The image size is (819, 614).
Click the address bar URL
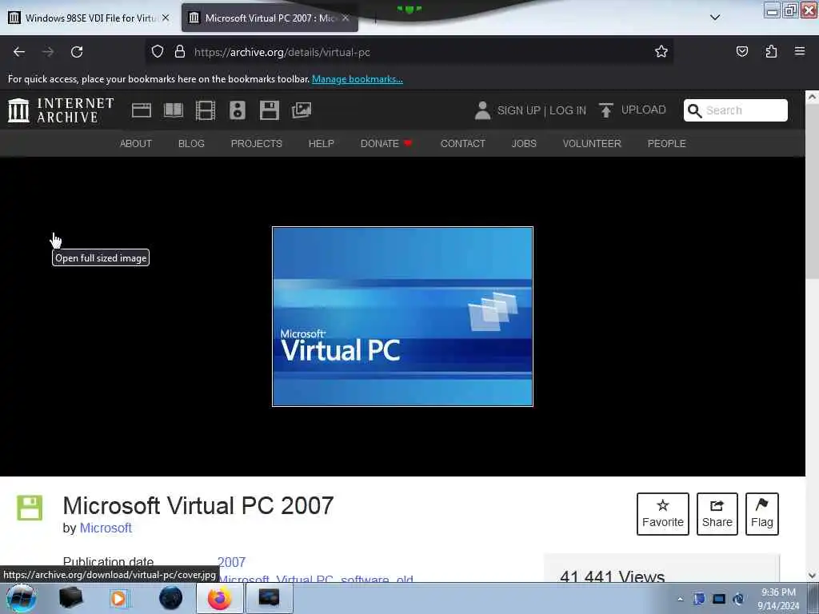282,52
